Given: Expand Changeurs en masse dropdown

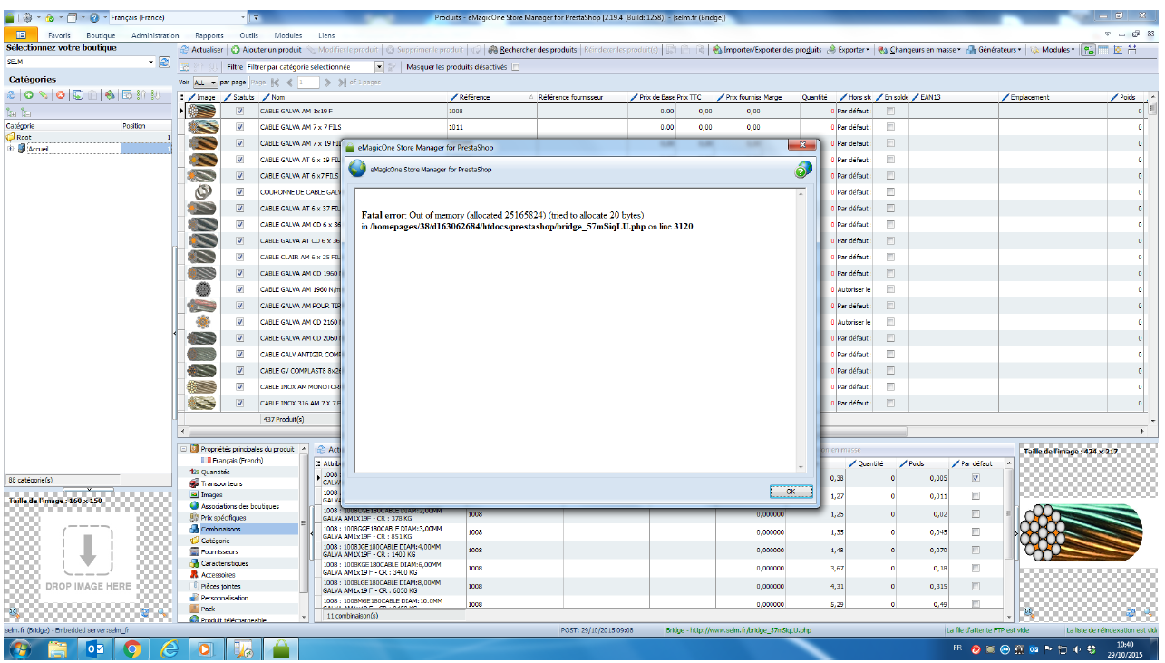Looking at the screenshot, I should click(919, 50).
